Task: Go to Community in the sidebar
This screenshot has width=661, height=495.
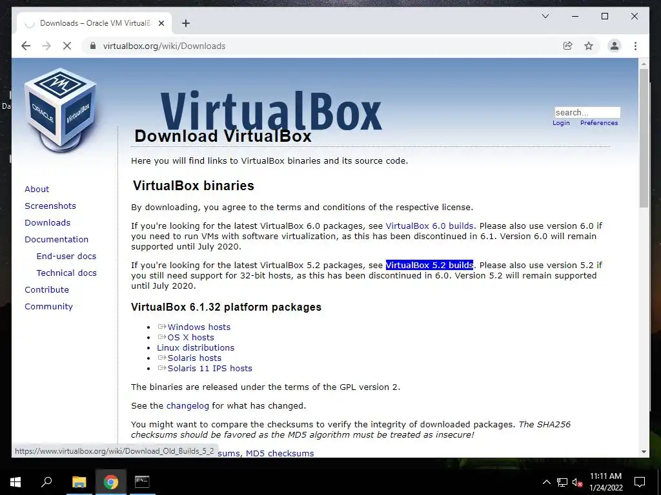Action: tap(48, 306)
